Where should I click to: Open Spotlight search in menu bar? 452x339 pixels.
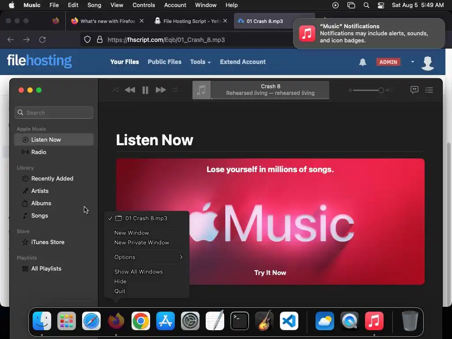click(366, 5)
